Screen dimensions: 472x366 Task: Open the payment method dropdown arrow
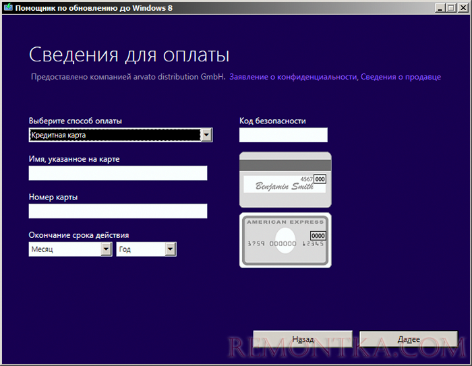tap(206, 135)
